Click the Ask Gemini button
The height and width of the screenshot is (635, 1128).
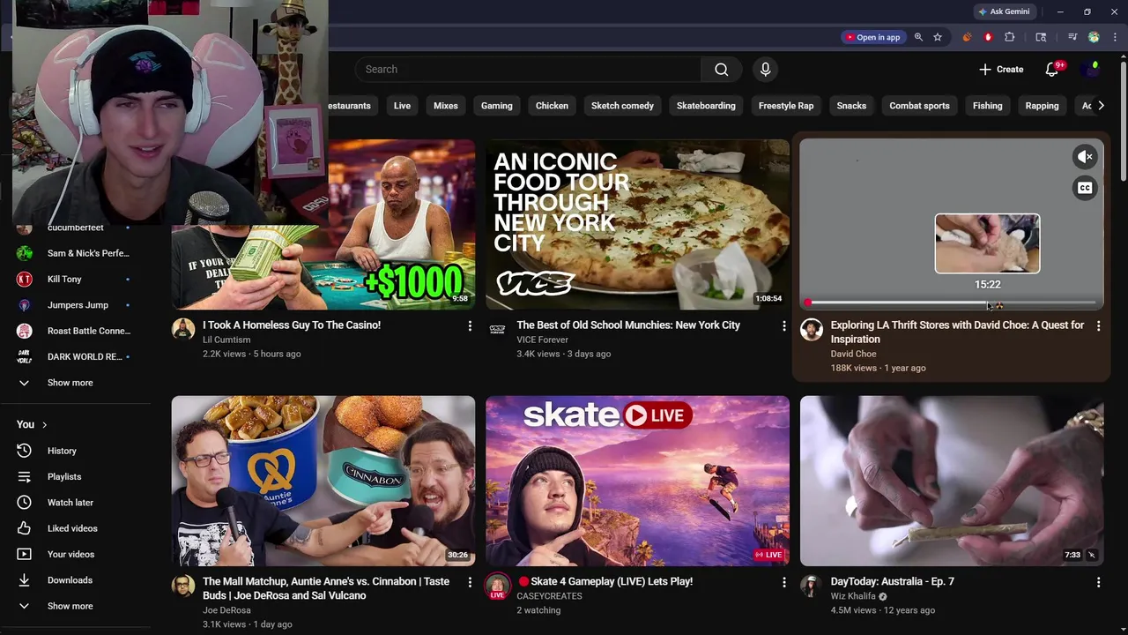[1003, 11]
